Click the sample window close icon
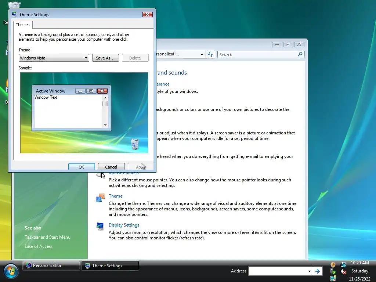The width and height of the screenshot is (376, 282). pyautogui.click(x=102, y=91)
